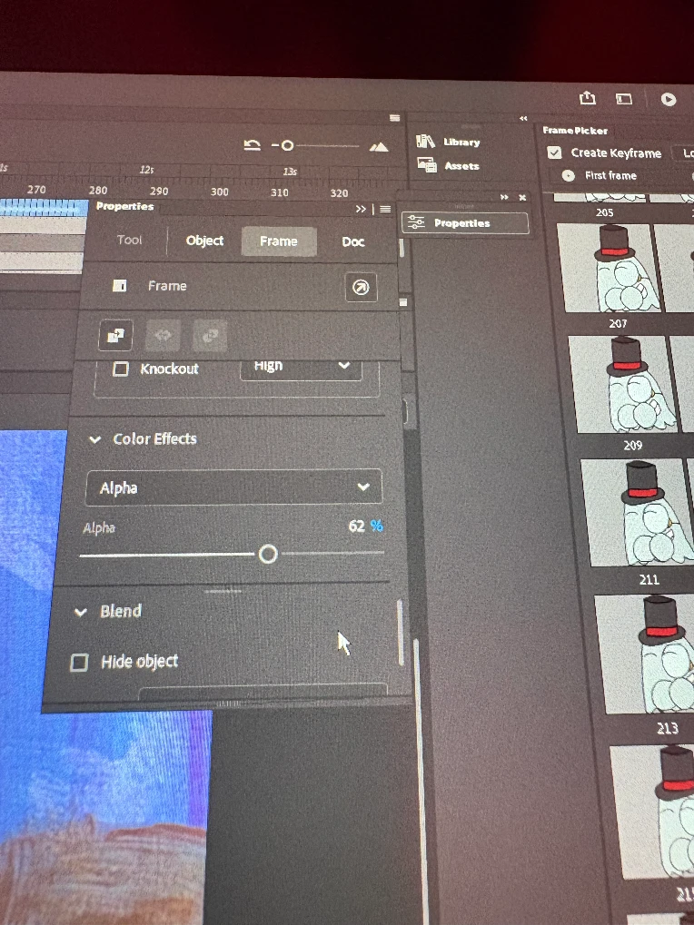Image resolution: width=694 pixels, height=925 pixels.
Task: Switch to the Frame tab
Action: coord(279,241)
